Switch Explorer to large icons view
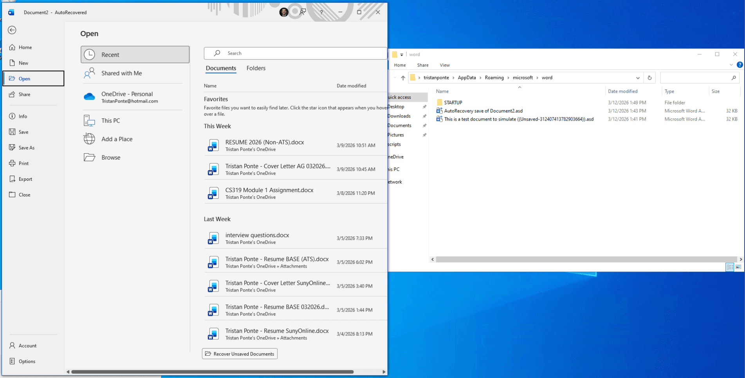The width and height of the screenshot is (745, 378). [x=738, y=267]
